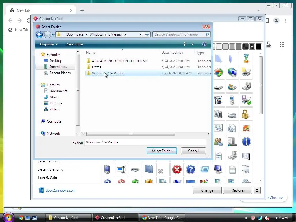The height and width of the screenshot is (222, 296).
Task: Select the two users icon
Action: pyautogui.click(x=219, y=142)
